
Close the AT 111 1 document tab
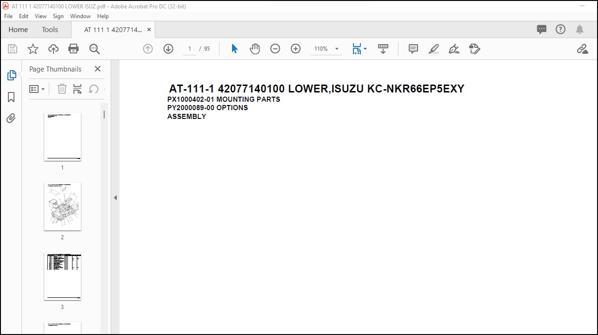point(149,30)
